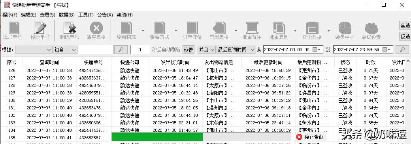Screen dimensions: 411x144
Task: Sort by the 快递公司 column header
Action: coord(130,62)
